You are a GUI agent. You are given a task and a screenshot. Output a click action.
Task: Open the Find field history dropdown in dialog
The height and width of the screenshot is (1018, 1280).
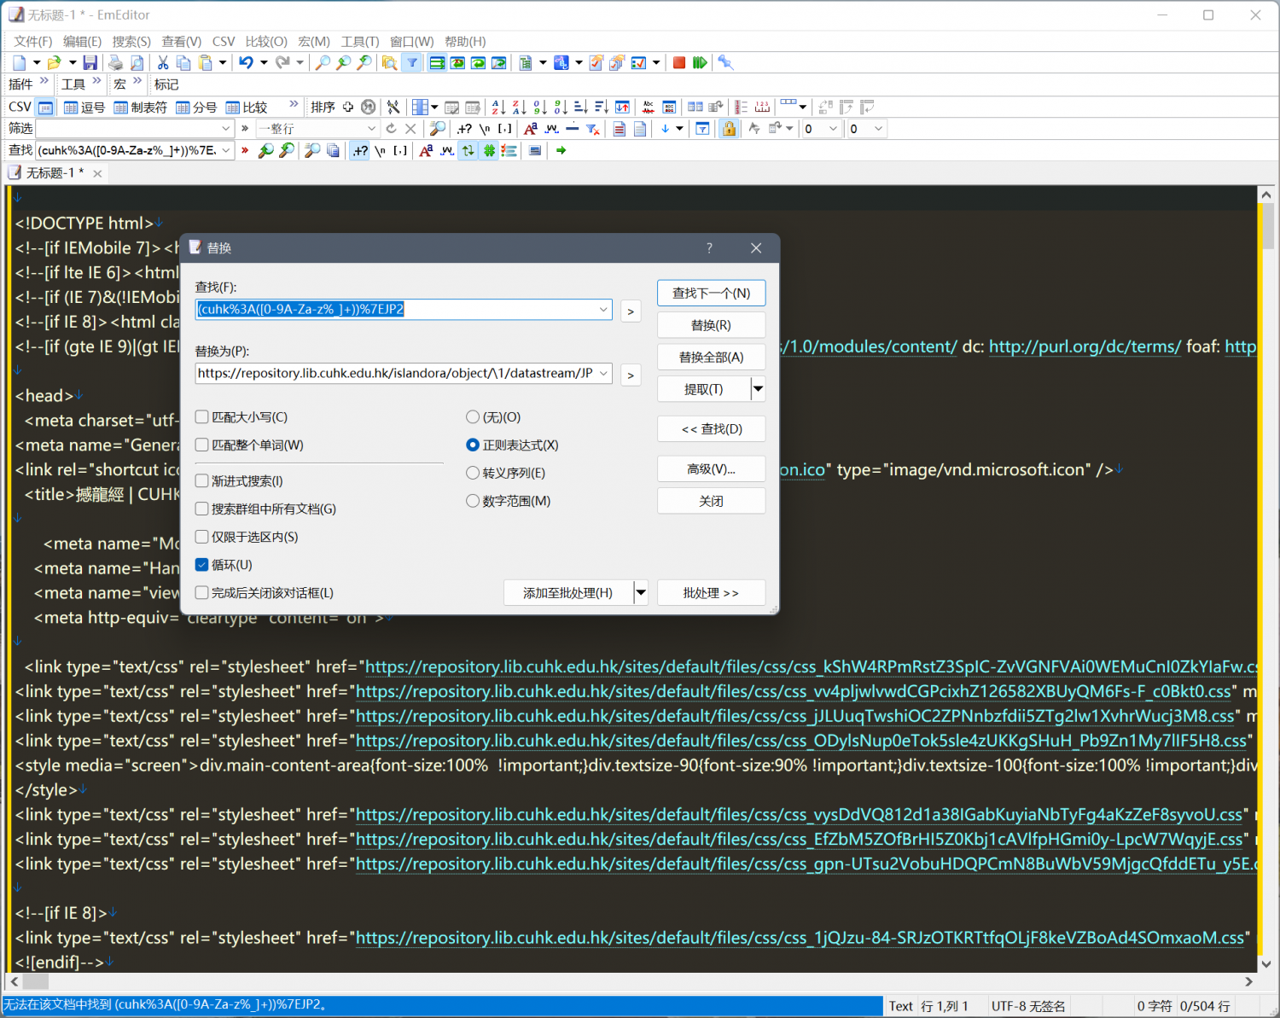click(603, 309)
